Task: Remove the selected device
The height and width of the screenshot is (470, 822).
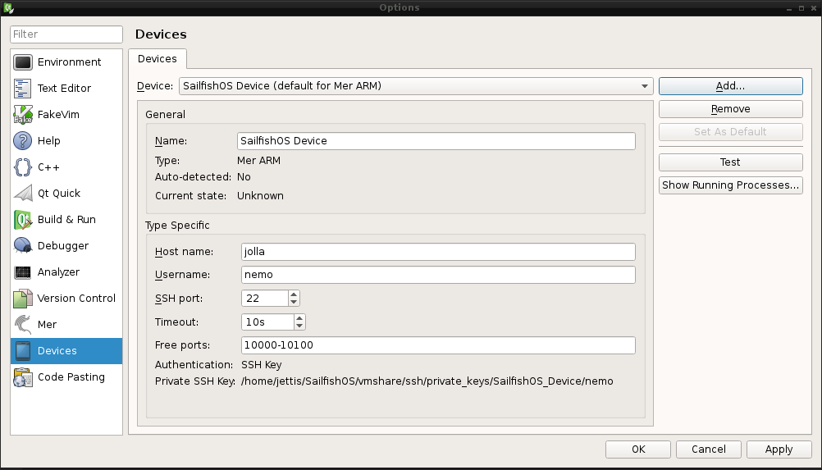Action: click(x=730, y=109)
